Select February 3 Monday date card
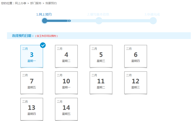The height and width of the screenshot is (121, 192). (32, 56)
